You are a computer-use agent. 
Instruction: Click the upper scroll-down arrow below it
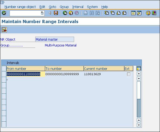tap(139, 78)
